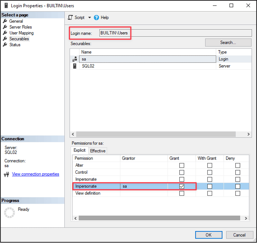257x243 pixels.
Task: Click the Login name text field
Action: point(176,33)
